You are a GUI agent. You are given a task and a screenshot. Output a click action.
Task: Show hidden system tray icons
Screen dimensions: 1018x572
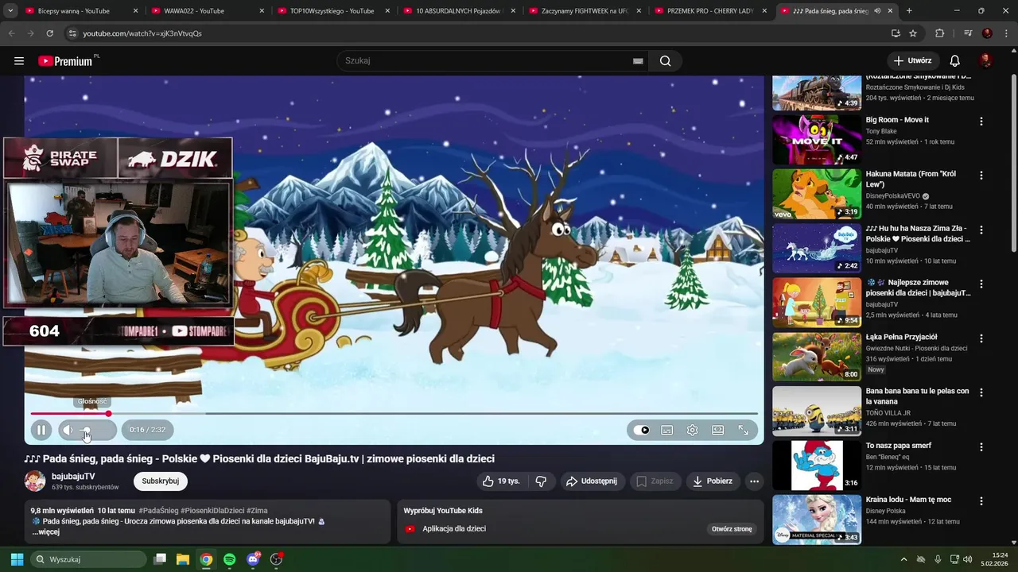pyautogui.click(x=903, y=559)
